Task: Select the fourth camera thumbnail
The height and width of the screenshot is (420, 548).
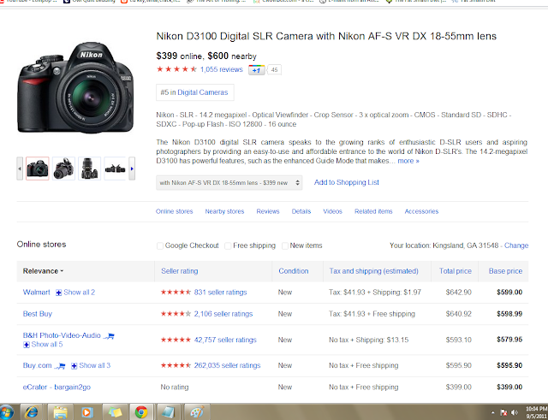Action: (x=115, y=169)
